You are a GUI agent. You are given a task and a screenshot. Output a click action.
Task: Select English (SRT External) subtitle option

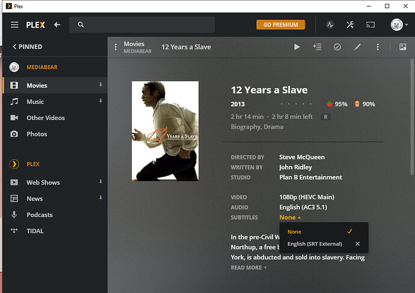[315, 244]
